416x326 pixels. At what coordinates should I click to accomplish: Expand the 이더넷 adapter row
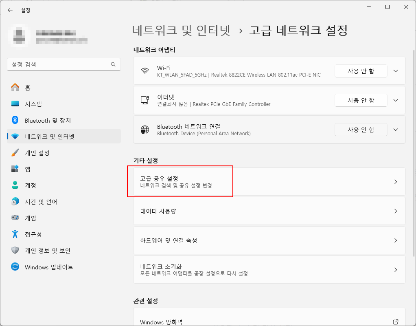pyautogui.click(x=395, y=100)
